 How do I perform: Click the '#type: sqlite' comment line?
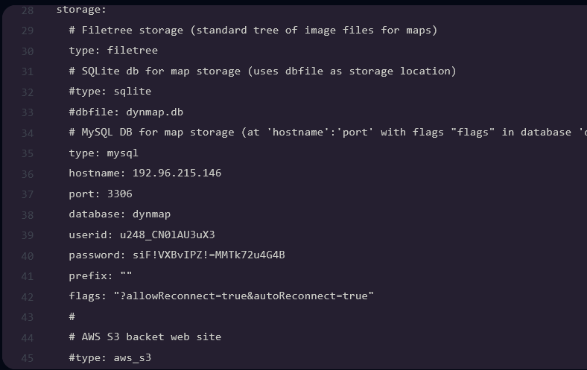(x=110, y=92)
